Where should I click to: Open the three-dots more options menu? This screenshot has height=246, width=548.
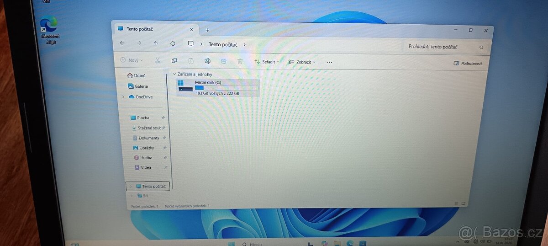(x=329, y=62)
